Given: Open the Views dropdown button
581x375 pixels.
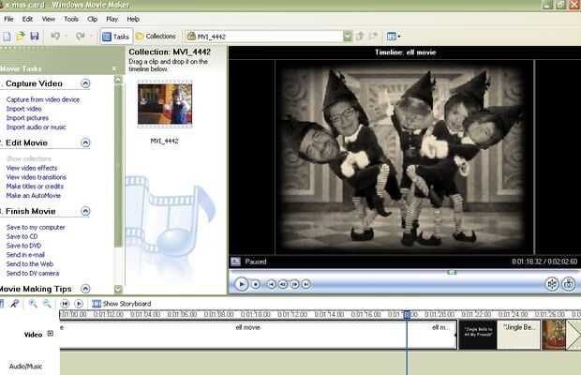Looking at the screenshot, I should [394, 37].
